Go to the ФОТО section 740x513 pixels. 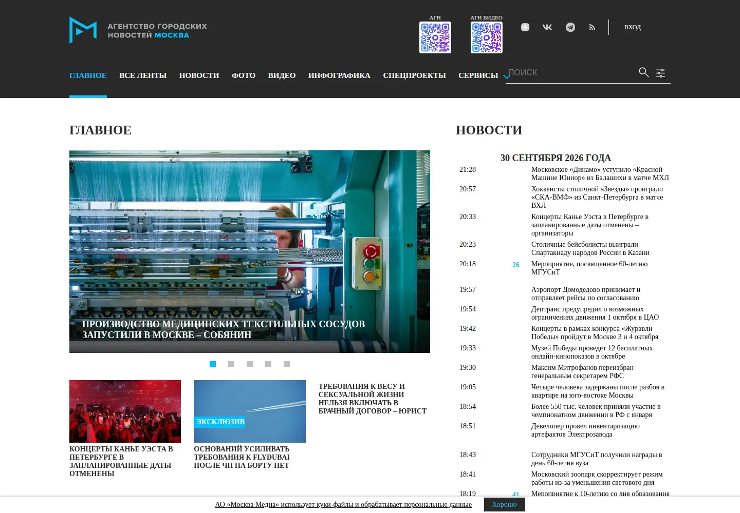click(244, 75)
